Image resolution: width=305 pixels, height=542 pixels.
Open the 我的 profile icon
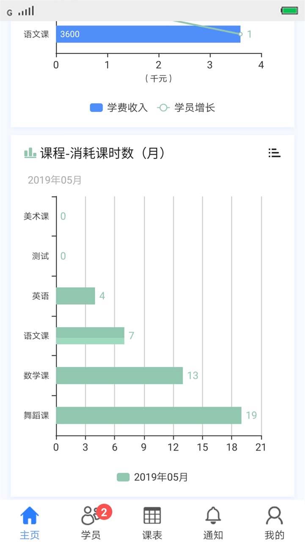(274, 516)
